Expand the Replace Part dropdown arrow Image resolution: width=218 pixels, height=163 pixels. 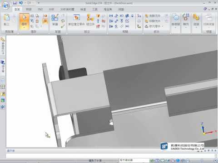[x=163, y=26]
